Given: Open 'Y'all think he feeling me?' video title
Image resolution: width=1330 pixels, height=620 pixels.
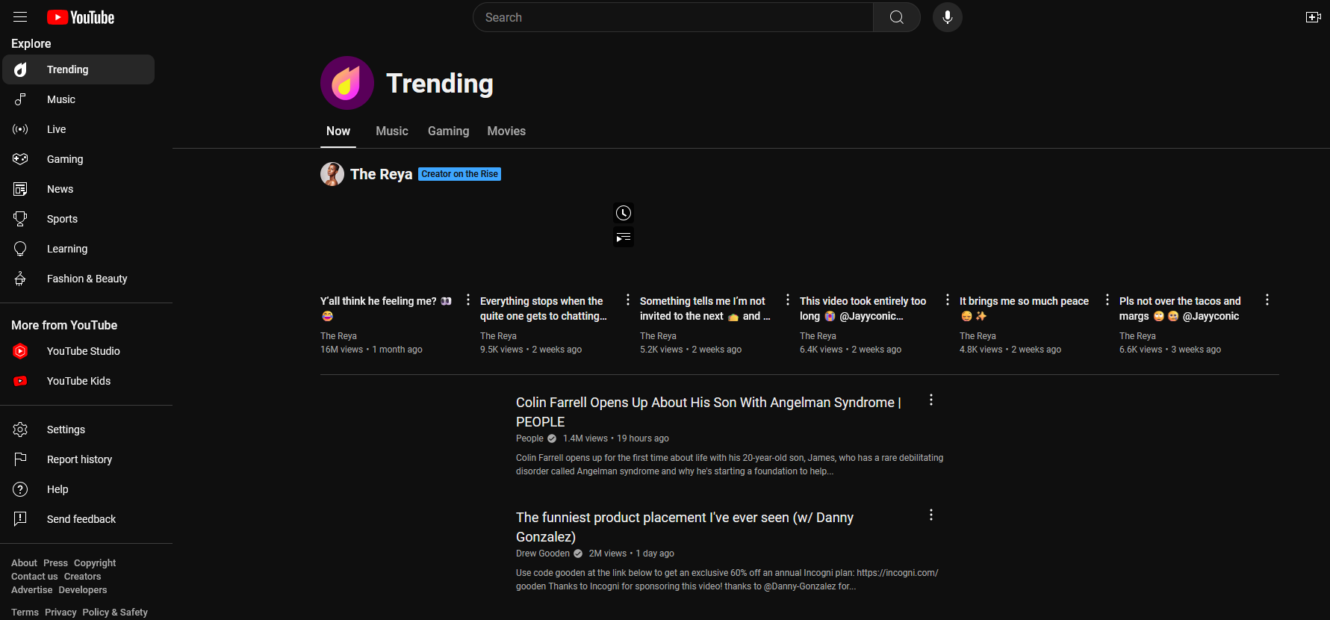Looking at the screenshot, I should pos(386,309).
